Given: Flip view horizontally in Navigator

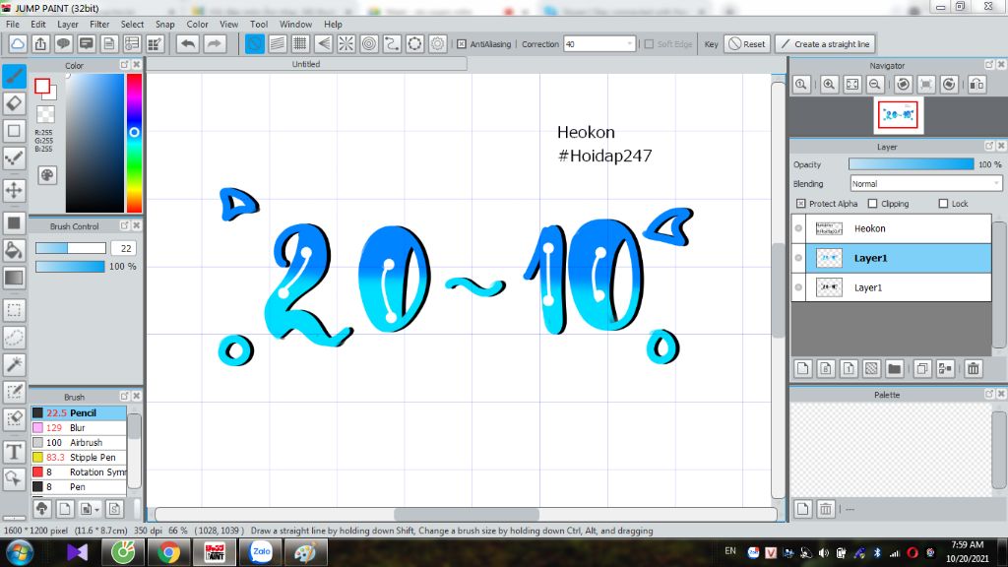Looking at the screenshot, I should click(976, 85).
